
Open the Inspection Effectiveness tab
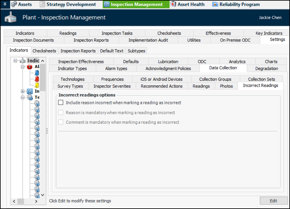point(81,62)
